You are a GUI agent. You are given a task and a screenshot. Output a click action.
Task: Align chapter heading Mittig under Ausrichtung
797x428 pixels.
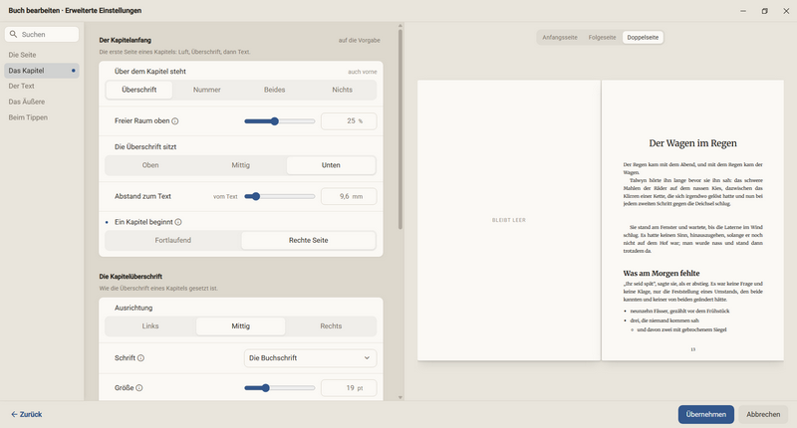240,325
